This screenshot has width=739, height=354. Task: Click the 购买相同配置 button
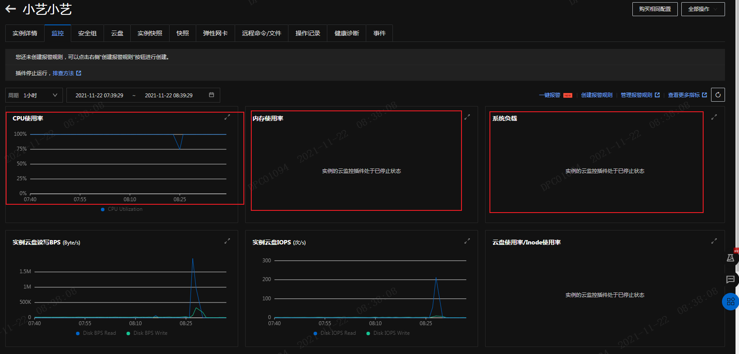(655, 9)
